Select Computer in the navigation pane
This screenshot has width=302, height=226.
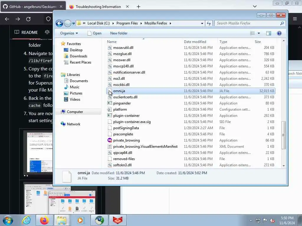(x=75, y=112)
